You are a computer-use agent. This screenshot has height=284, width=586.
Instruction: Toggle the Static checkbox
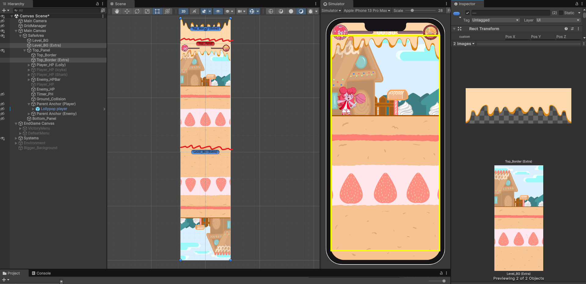pyautogui.click(x=561, y=13)
